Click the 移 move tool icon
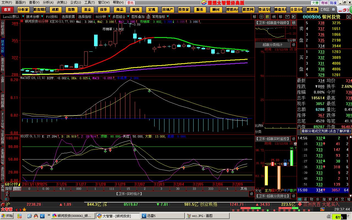Viewport: 352px width, 220px height. point(280,16)
